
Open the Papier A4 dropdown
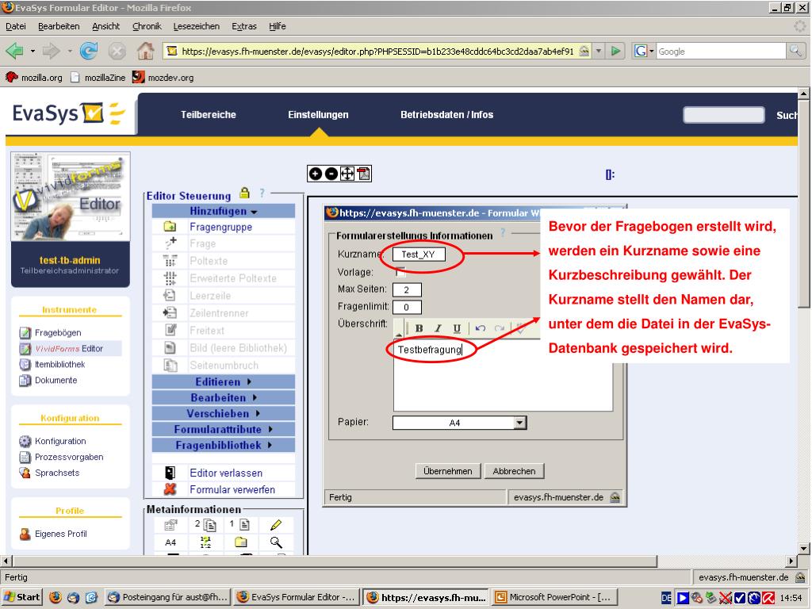click(x=519, y=423)
